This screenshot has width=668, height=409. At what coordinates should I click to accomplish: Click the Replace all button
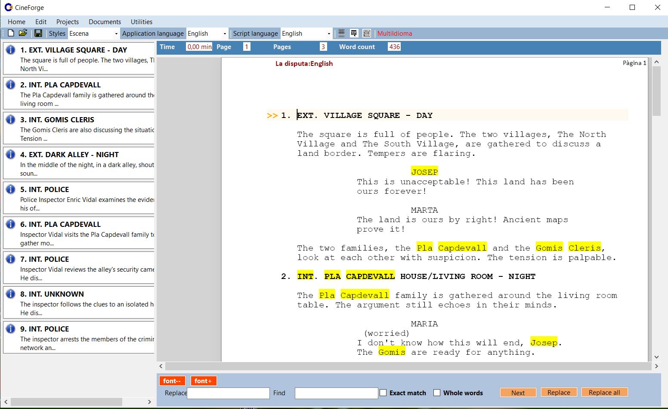tap(604, 392)
